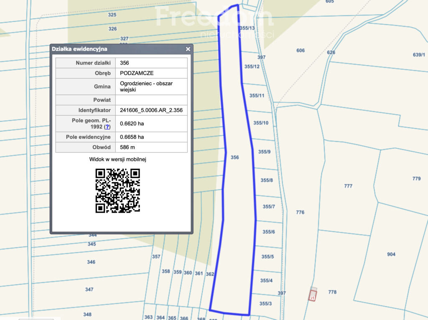Click the Działka ewidencyjna title bar
The width and height of the screenshot is (428, 320).
[x=117, y=49]
